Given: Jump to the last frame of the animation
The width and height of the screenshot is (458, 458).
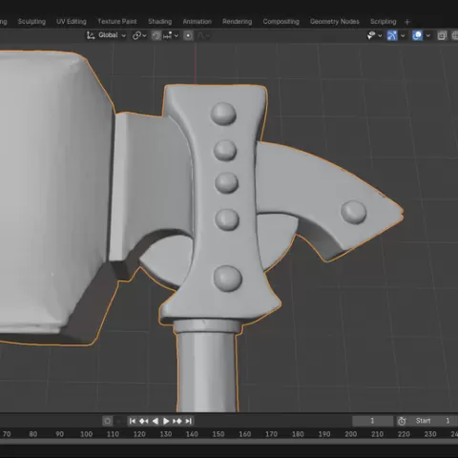Looking at the screenshot, I should 189,421.
